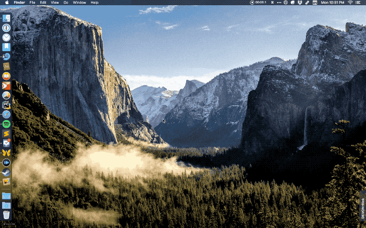This screenshot has height=228, width=366.
Task: Open Safari in the dock
Action: [6, 114]
